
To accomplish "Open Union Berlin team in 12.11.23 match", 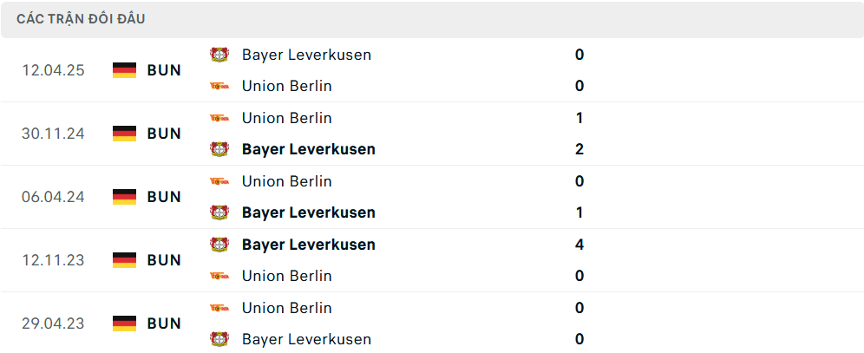I will tap(286, 276).
